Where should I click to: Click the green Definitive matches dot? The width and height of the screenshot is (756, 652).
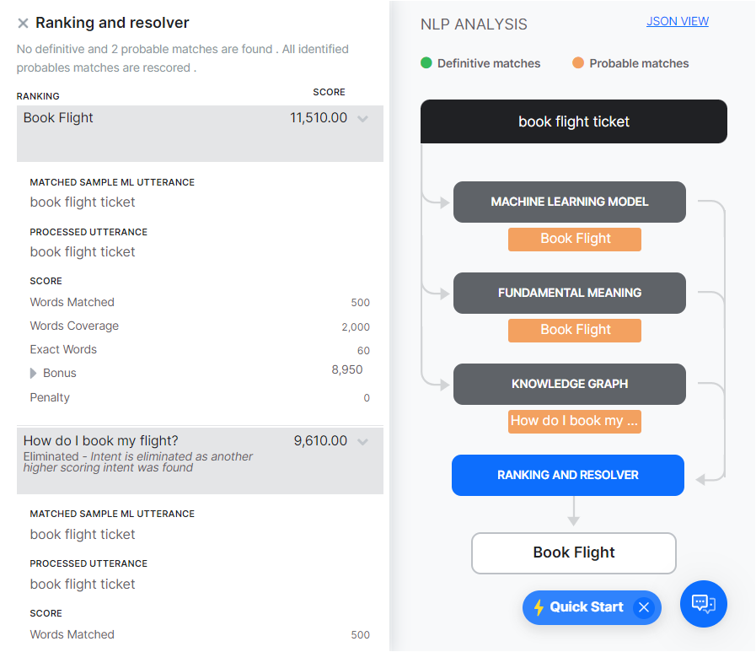[x=426, y=63]
